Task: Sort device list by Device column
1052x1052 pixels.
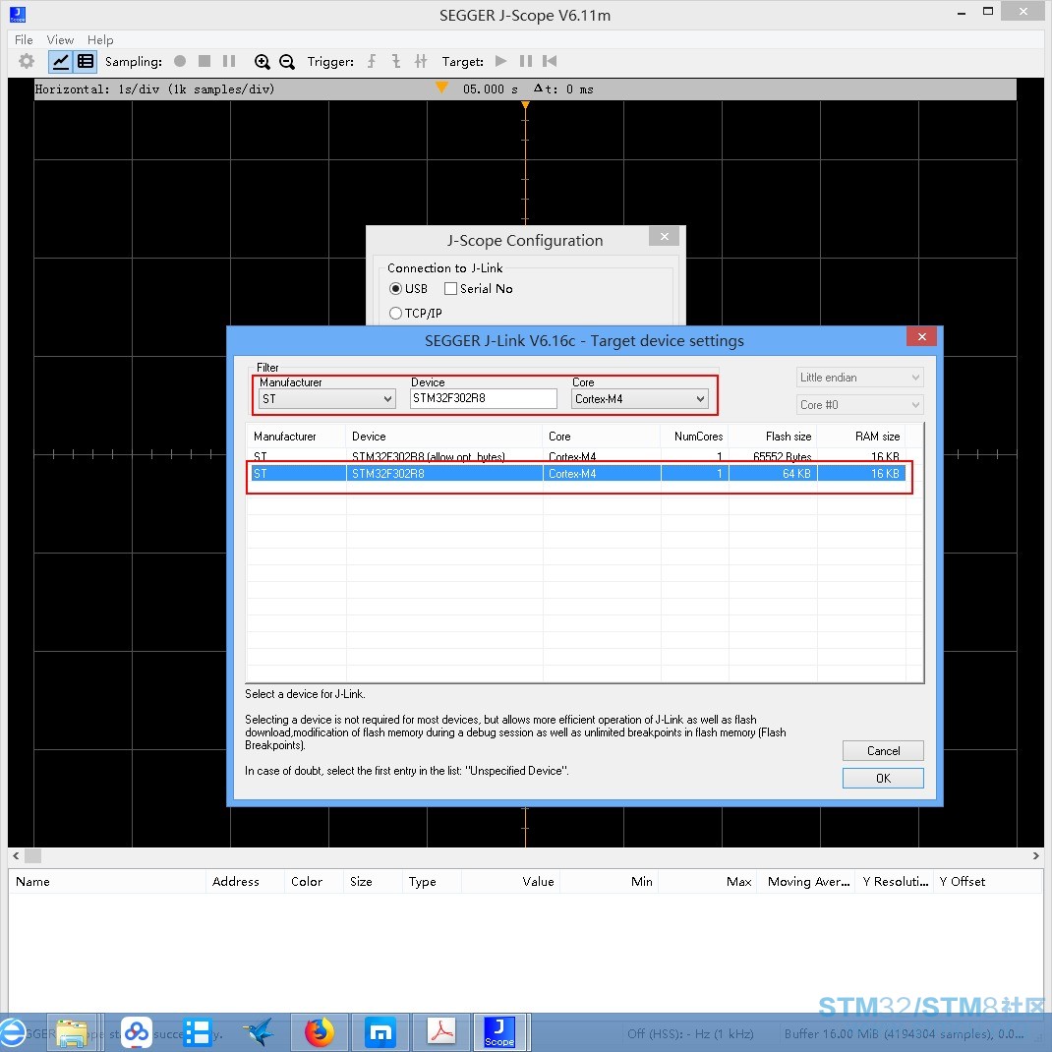Action: tap(443, 437)
